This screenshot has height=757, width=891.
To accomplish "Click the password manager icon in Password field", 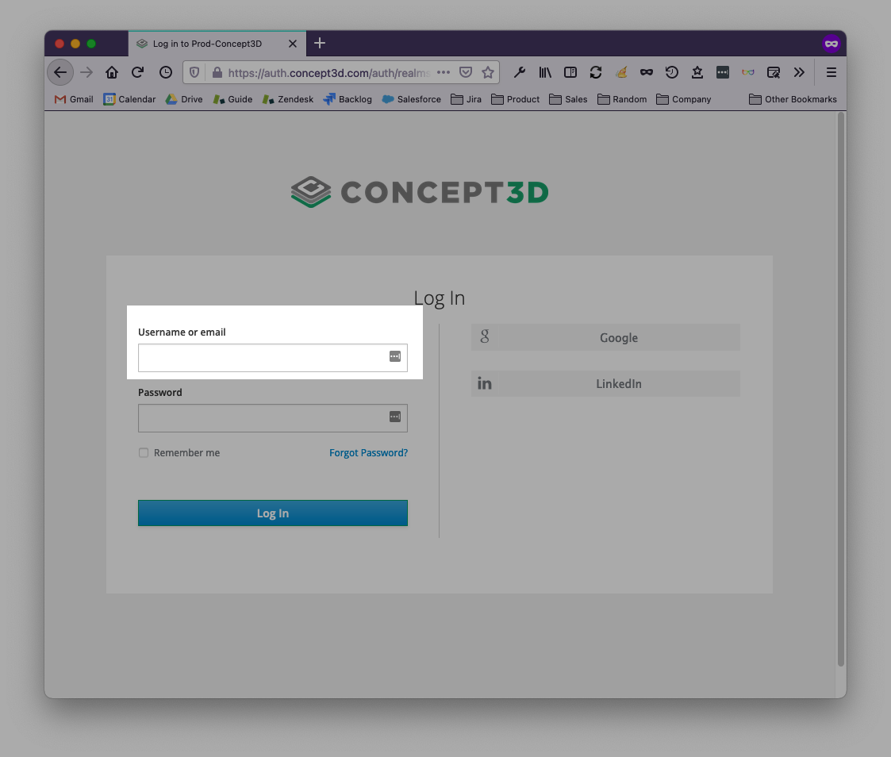I will (395, 417).
